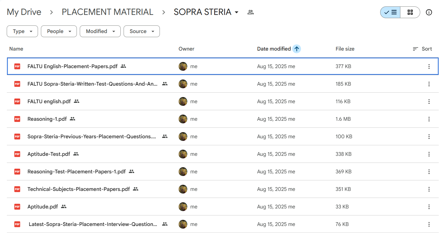Open More actions for Aptitude-Test.pdf
The width and height of the screenshot is (443, 233).
[429, 154]
